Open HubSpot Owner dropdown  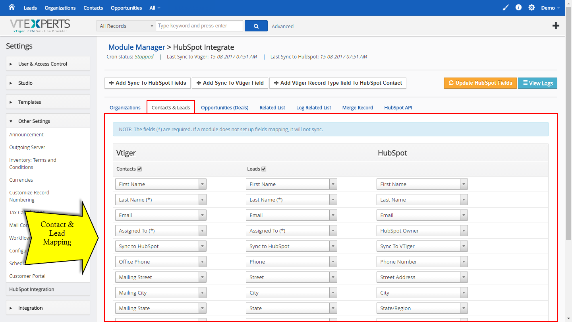pos(422,231)
